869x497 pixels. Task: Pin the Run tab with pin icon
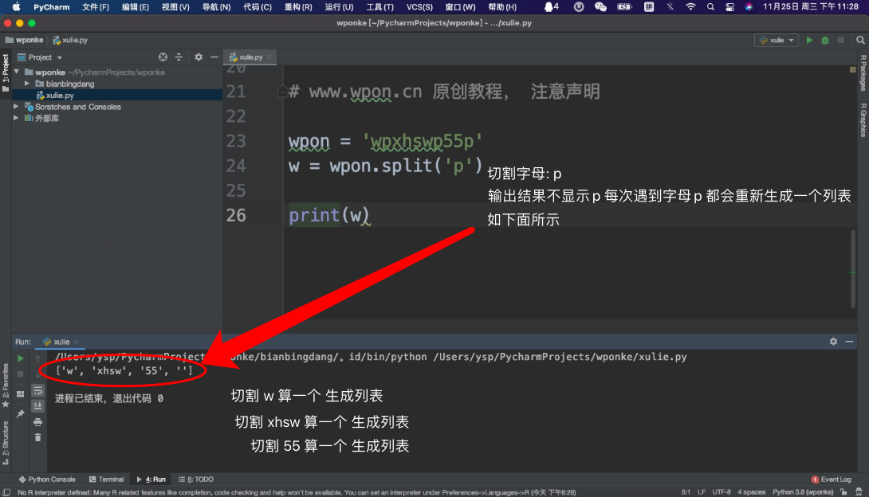(x=21, y=413)
